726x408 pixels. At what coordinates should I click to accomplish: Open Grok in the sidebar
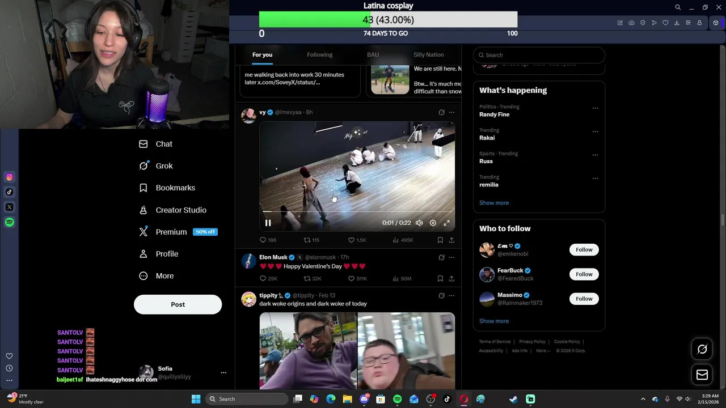point(156,166)
